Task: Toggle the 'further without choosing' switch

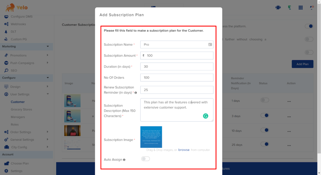Action: coord(309,39)
